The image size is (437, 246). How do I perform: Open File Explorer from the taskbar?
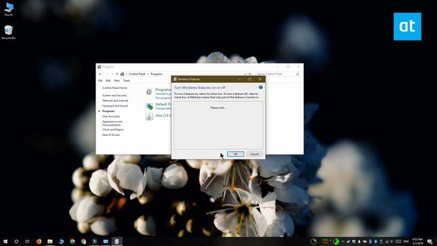click(x=50, y=241)
